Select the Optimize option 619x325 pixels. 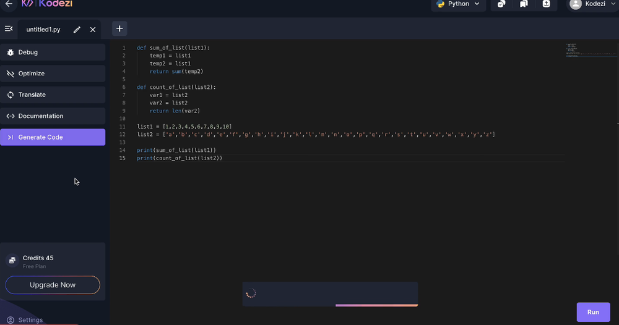click(x=53, y=74)
